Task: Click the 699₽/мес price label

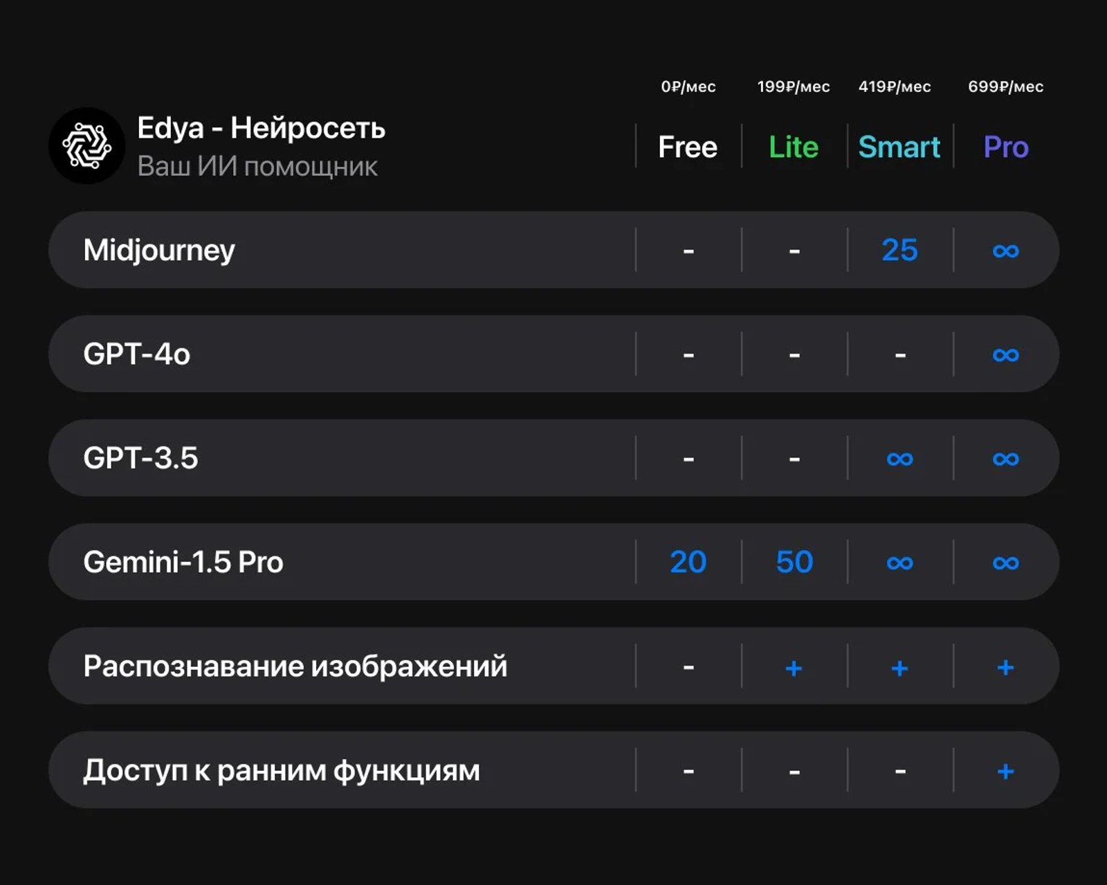Action: click(x=1006, y=86)
